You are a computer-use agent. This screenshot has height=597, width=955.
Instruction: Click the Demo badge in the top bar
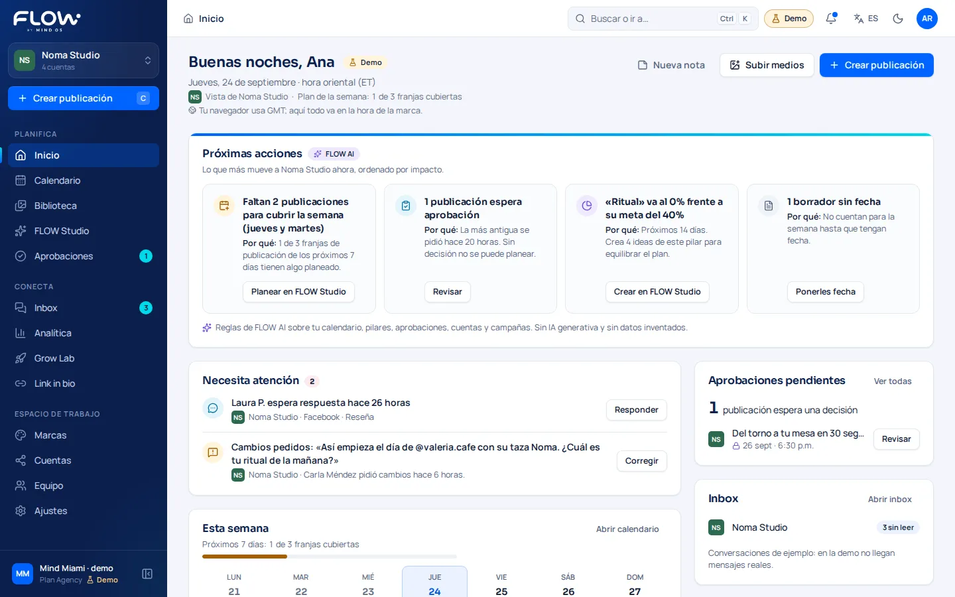pos(789,19)
